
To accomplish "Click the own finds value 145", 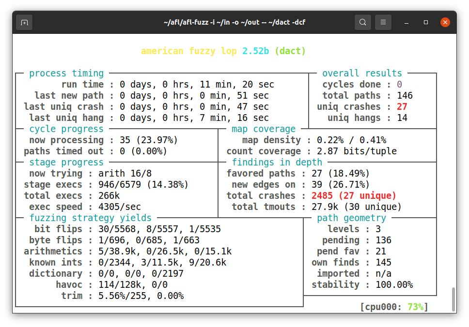I will [x=383, y=263].
